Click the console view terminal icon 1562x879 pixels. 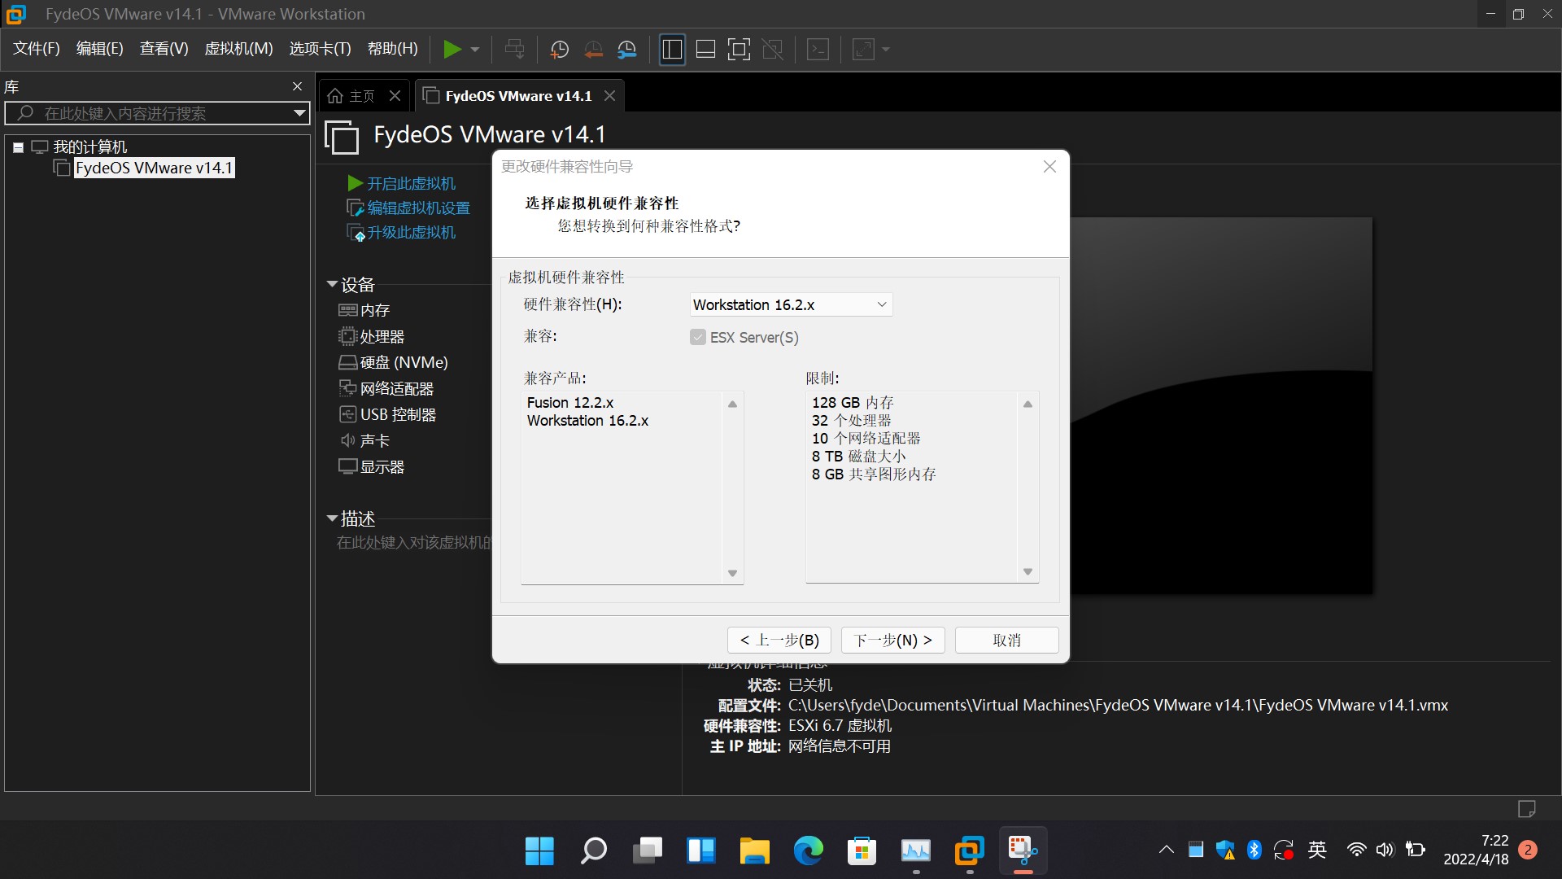point(818,50)
